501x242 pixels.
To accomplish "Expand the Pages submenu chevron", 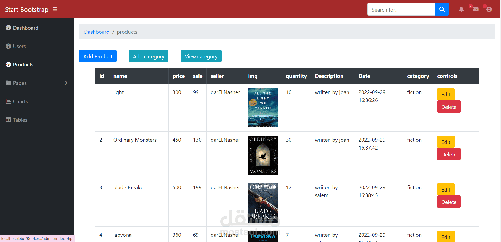I will [x=66, y=83].
